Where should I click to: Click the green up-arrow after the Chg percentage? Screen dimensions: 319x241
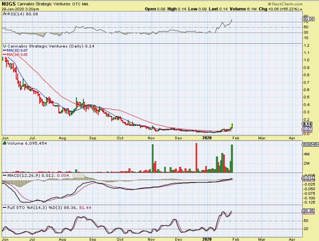coord(301,9)
